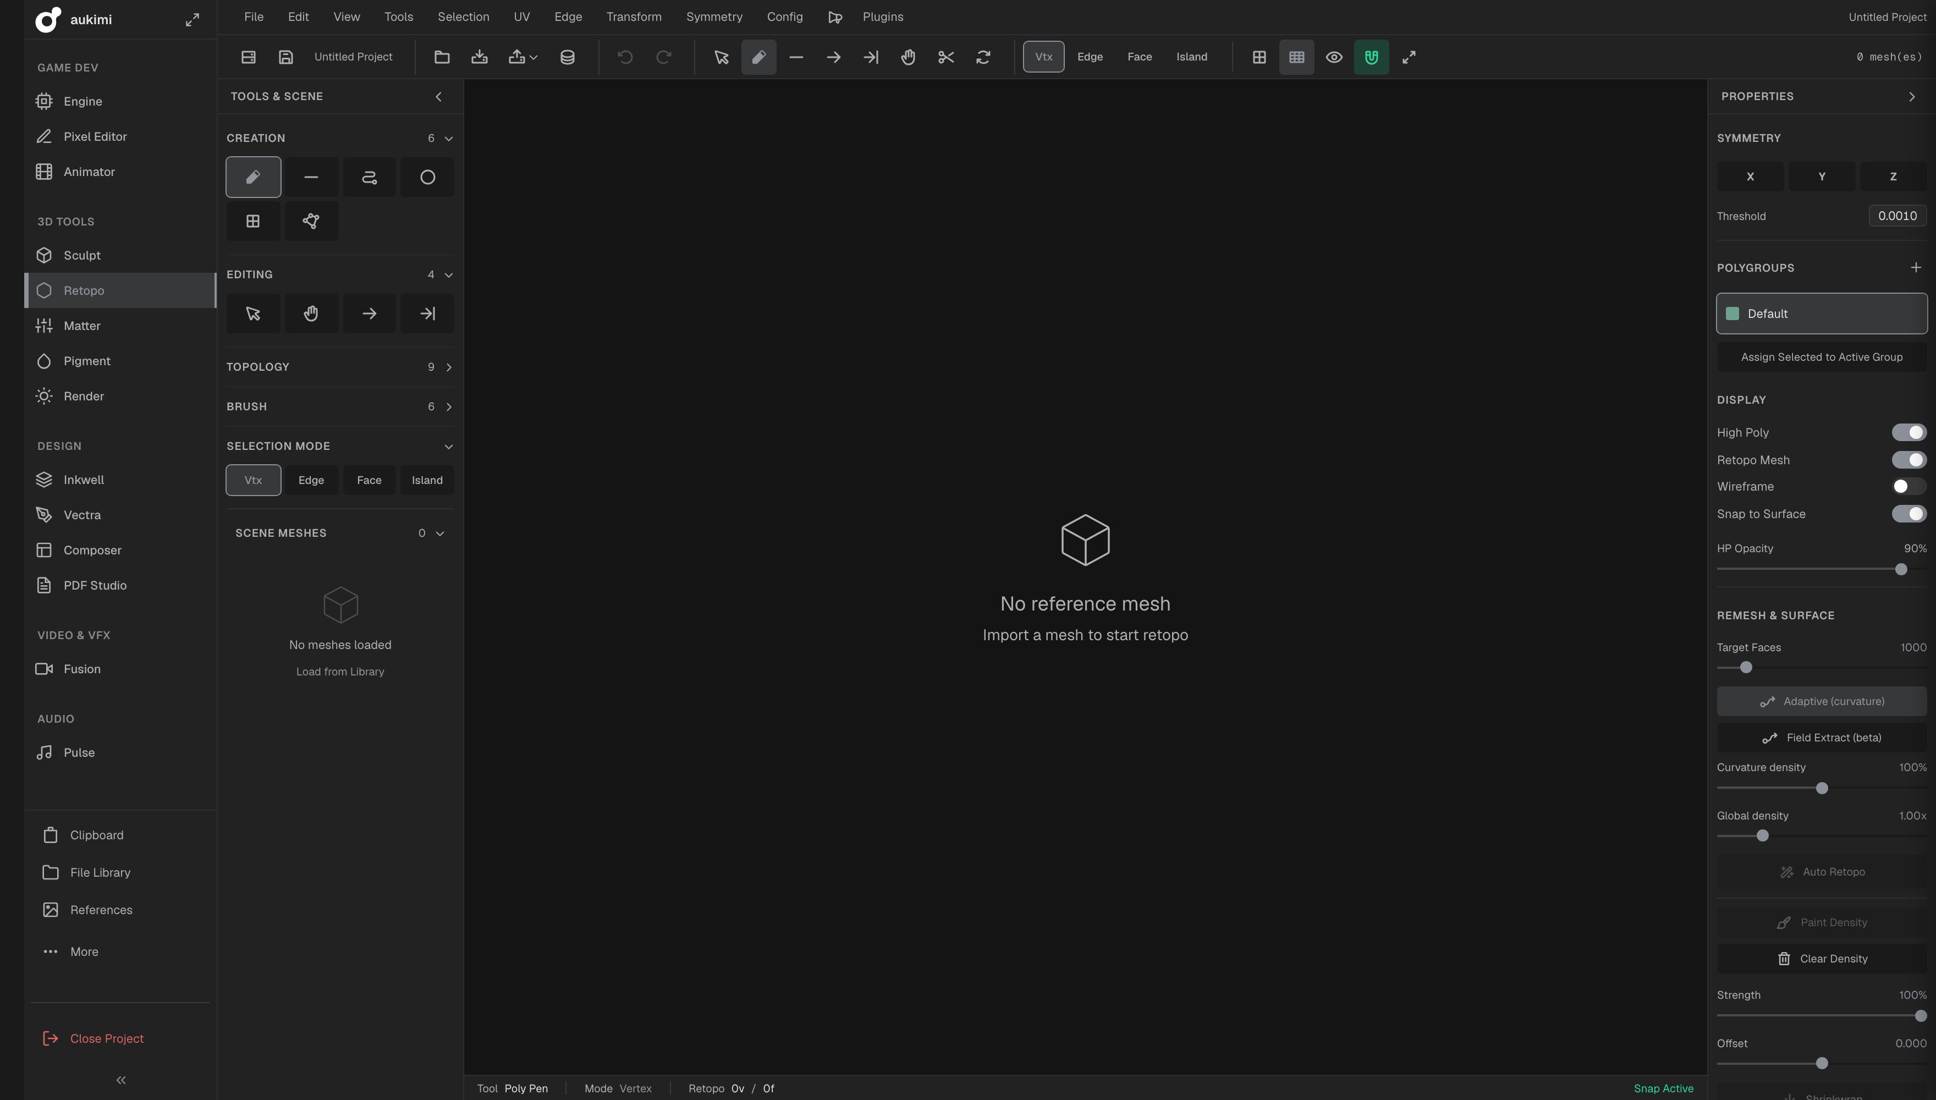This screenshot has width=1936, height=1100.
Task: Click Load from Library link
Action: pyautogui.click(x=340, y=672)
